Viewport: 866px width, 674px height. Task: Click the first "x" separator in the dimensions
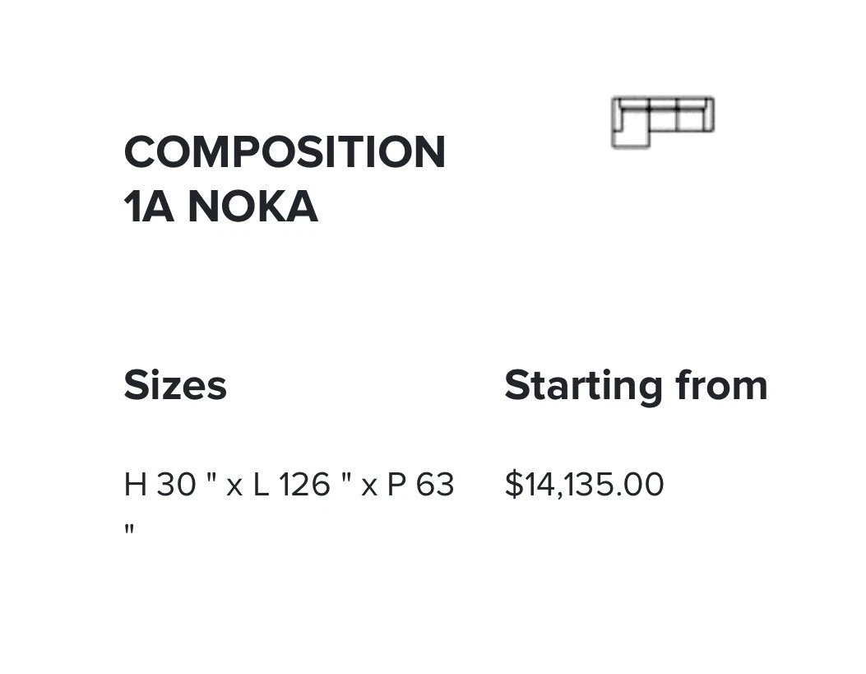tap(234, 486)
